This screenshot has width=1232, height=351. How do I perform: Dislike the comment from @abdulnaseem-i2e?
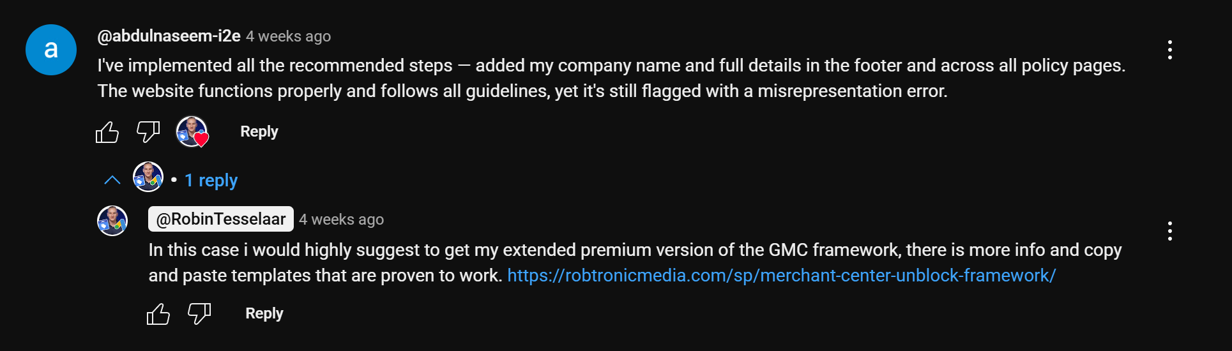coord(148,132)
